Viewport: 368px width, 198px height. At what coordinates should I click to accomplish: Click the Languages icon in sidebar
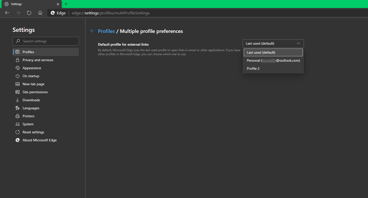point(18,108)
